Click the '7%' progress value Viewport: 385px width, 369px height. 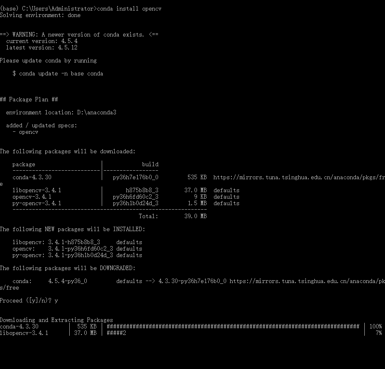point(379,333)
